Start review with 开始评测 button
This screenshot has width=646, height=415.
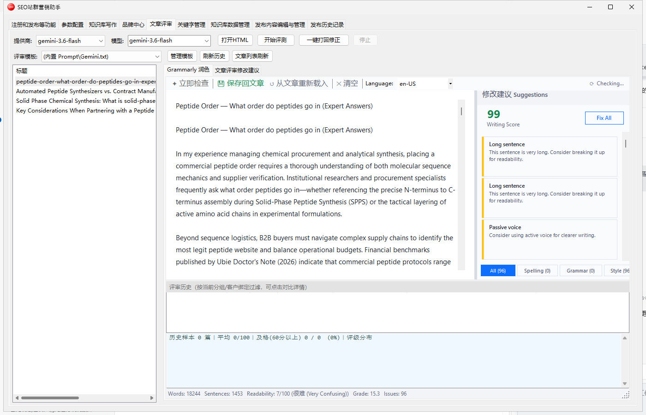pyautogui.click(x=275, y=40)
